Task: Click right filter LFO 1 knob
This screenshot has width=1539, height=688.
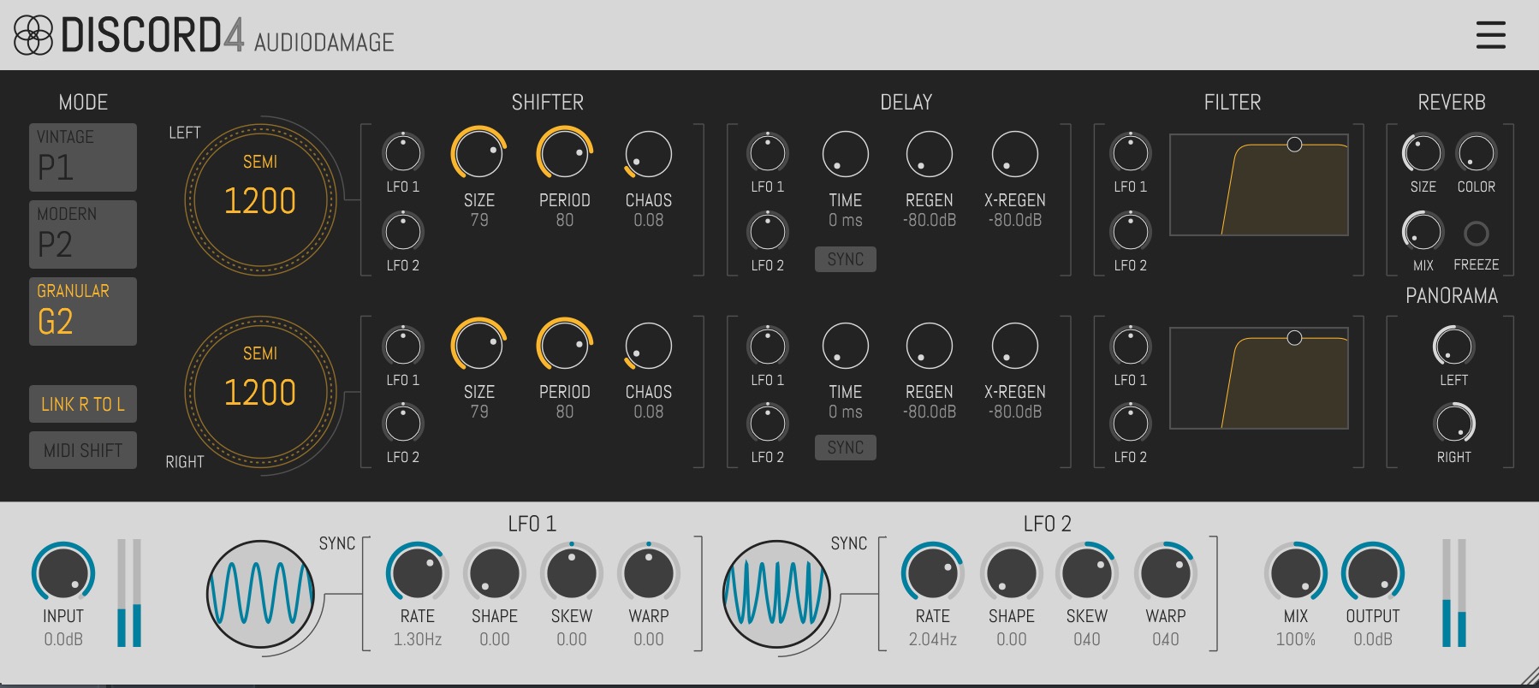Action: (x=1131, y=347)
